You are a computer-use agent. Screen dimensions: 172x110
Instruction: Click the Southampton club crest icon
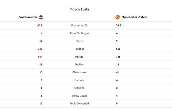(41, 17)
